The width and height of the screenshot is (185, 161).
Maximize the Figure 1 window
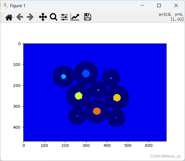pyautogui.click(x=159, y=5)
